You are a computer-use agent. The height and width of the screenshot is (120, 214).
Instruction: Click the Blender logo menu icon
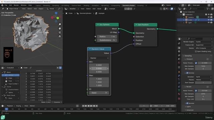tap(2, 5)
